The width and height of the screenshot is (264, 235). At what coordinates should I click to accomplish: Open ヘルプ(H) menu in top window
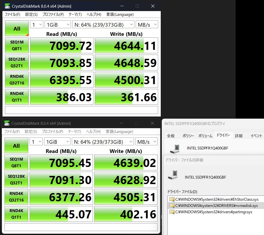click(x=94, y=15)
